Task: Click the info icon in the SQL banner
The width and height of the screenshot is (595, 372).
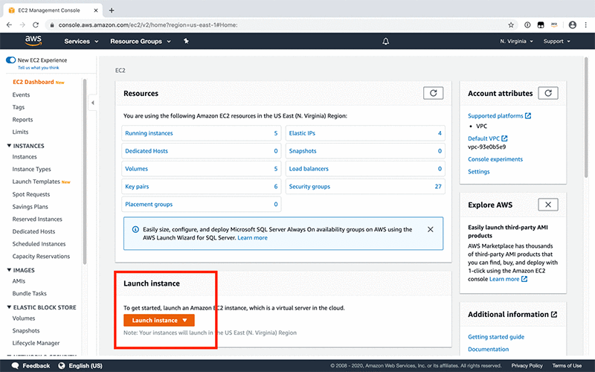Action: (x=135, y=229)
